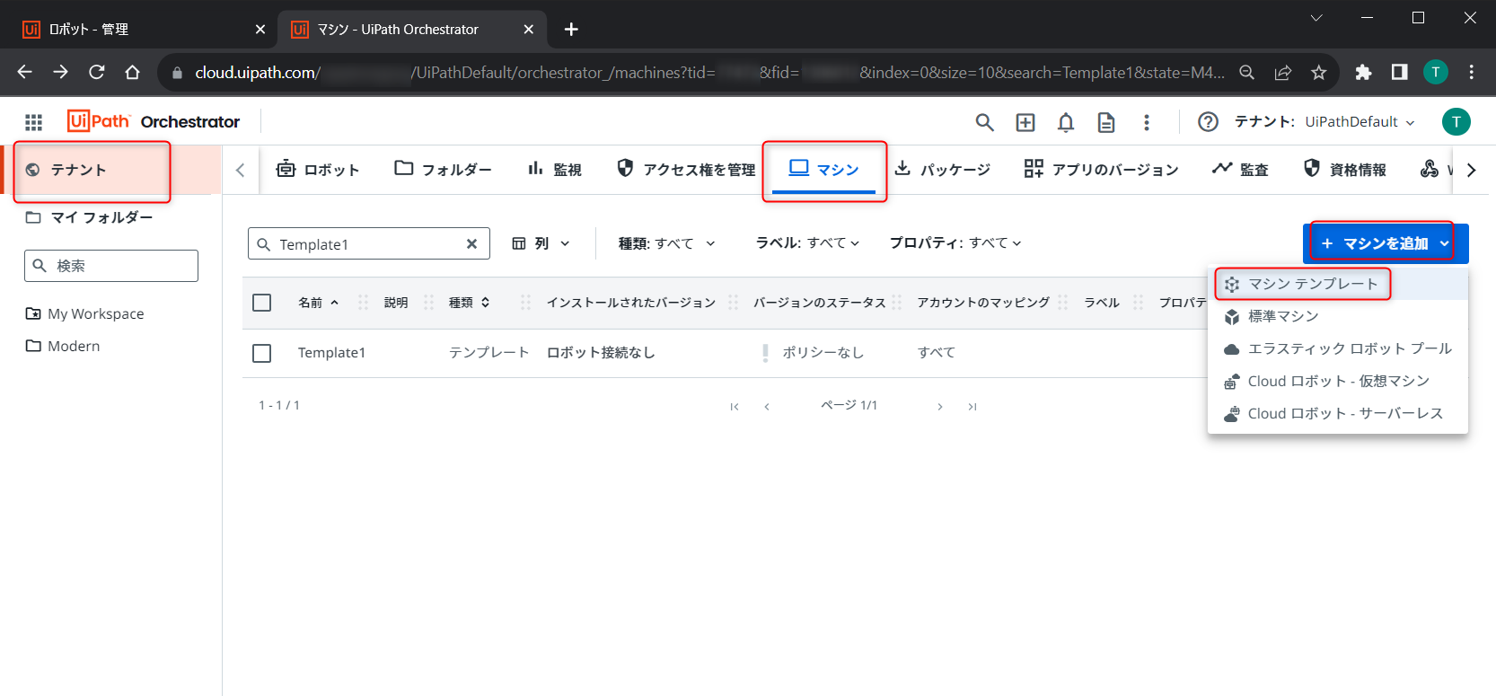Open the notifications bell icon
The width and height of the screenshot is (1496, 696).
tap(1066, 122)
